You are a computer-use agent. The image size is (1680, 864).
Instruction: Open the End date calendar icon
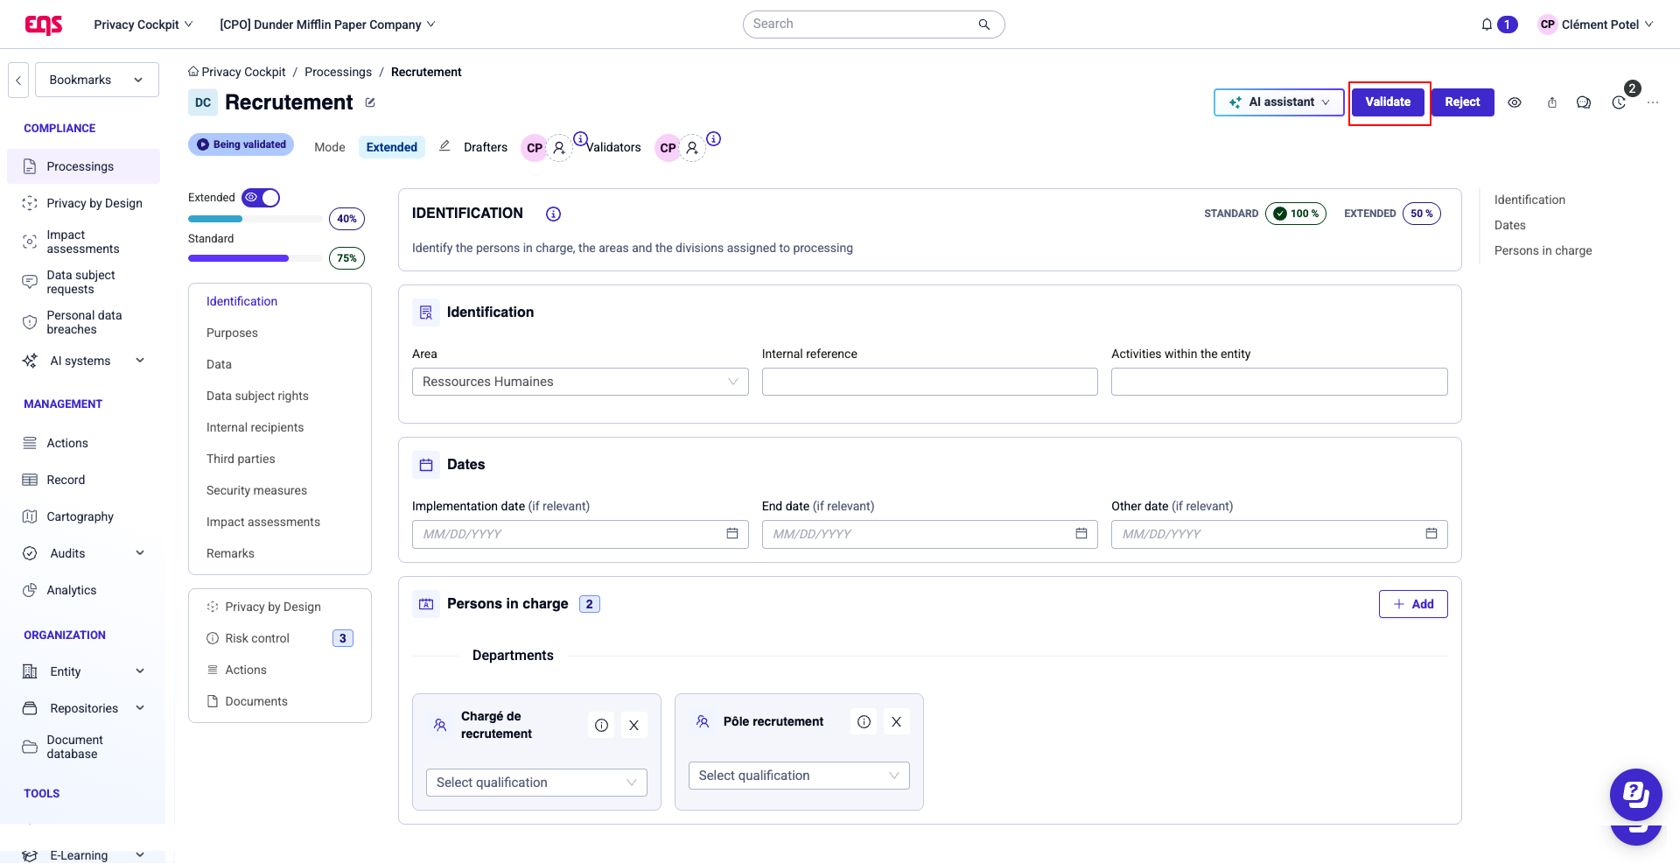[1081, 534]
